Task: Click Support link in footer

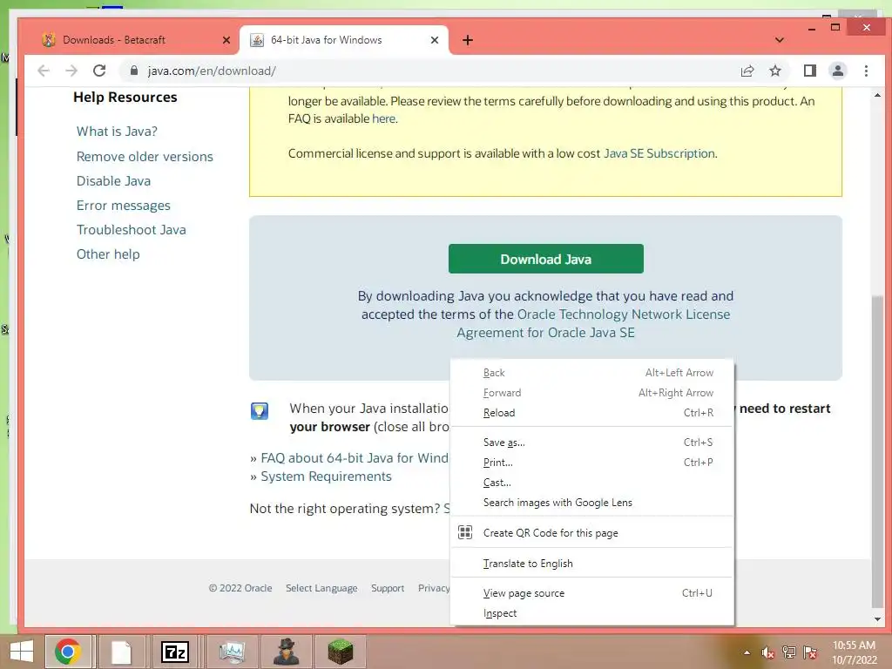Action: pos(388,588)
